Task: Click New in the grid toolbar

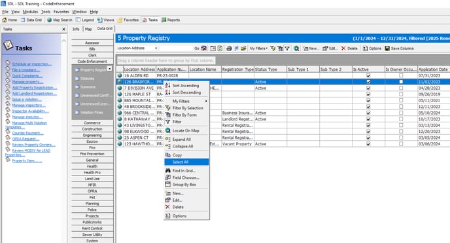Action: [311, 48]
